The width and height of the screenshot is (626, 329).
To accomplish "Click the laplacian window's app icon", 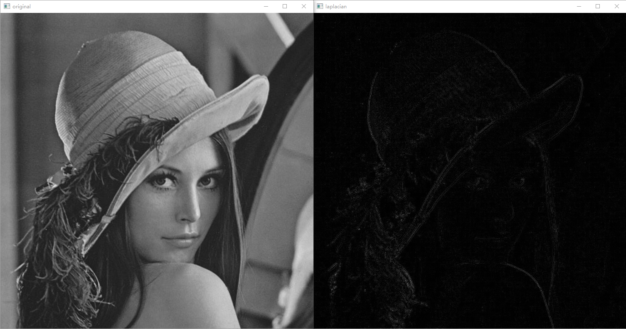I will [320, 6].
